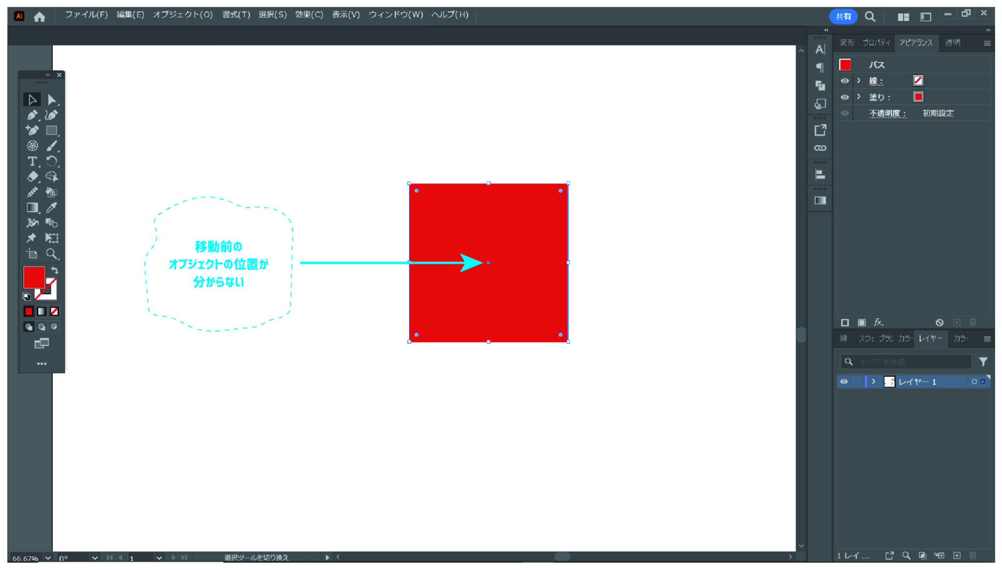
Task: Expand the レイヤー 1 layer contents
Action: 873,382
